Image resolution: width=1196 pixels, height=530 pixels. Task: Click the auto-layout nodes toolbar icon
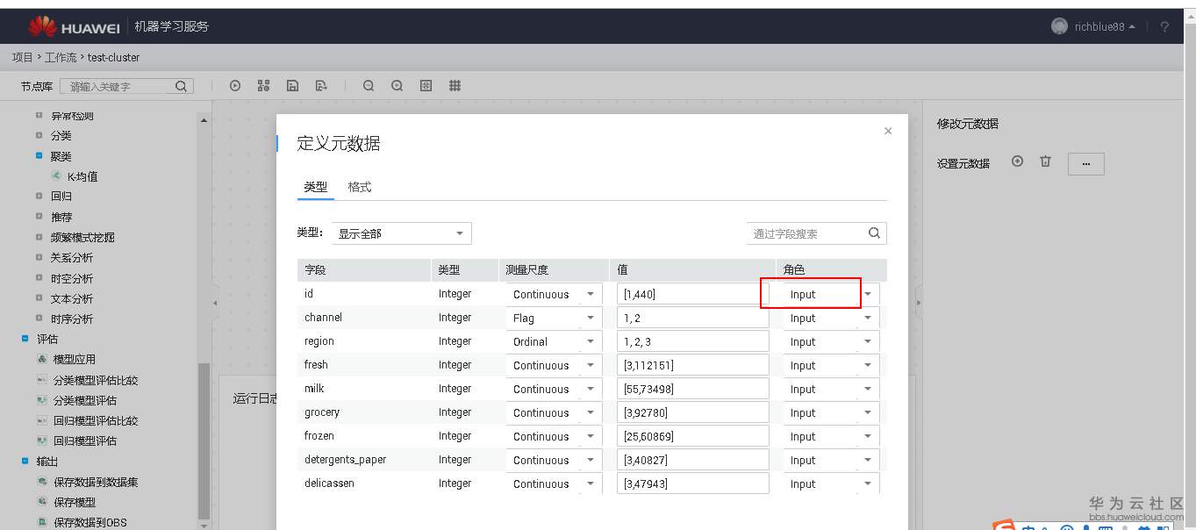tap(263, 86)
